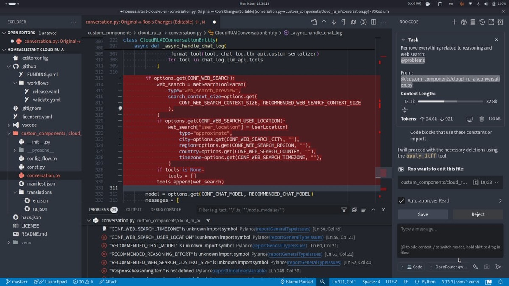The image size is (509, 286).
Task: Click problems filter funnel icon
Action: pos(344,210)
